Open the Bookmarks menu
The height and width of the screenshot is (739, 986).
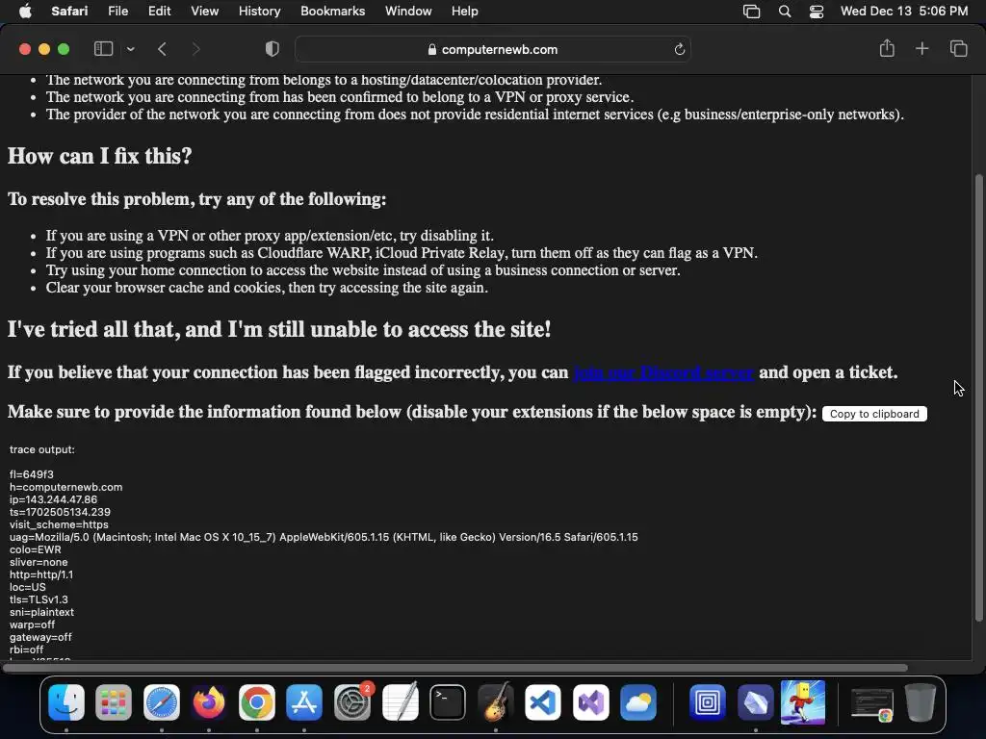pyautogui.click(x=332, y=12)
